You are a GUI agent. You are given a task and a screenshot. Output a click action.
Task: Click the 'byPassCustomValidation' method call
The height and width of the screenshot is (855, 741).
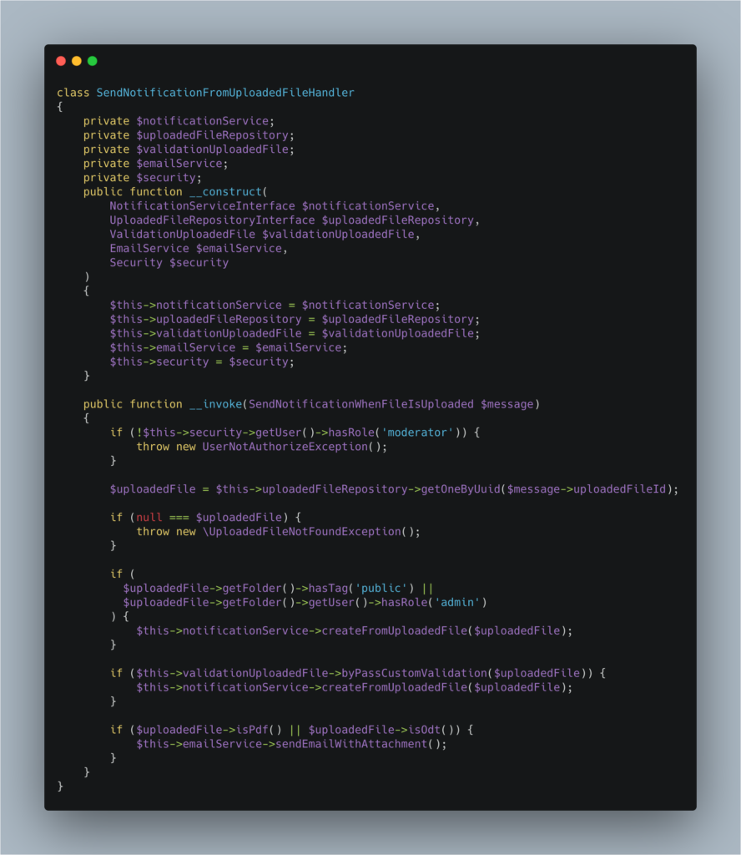point(414,674)
